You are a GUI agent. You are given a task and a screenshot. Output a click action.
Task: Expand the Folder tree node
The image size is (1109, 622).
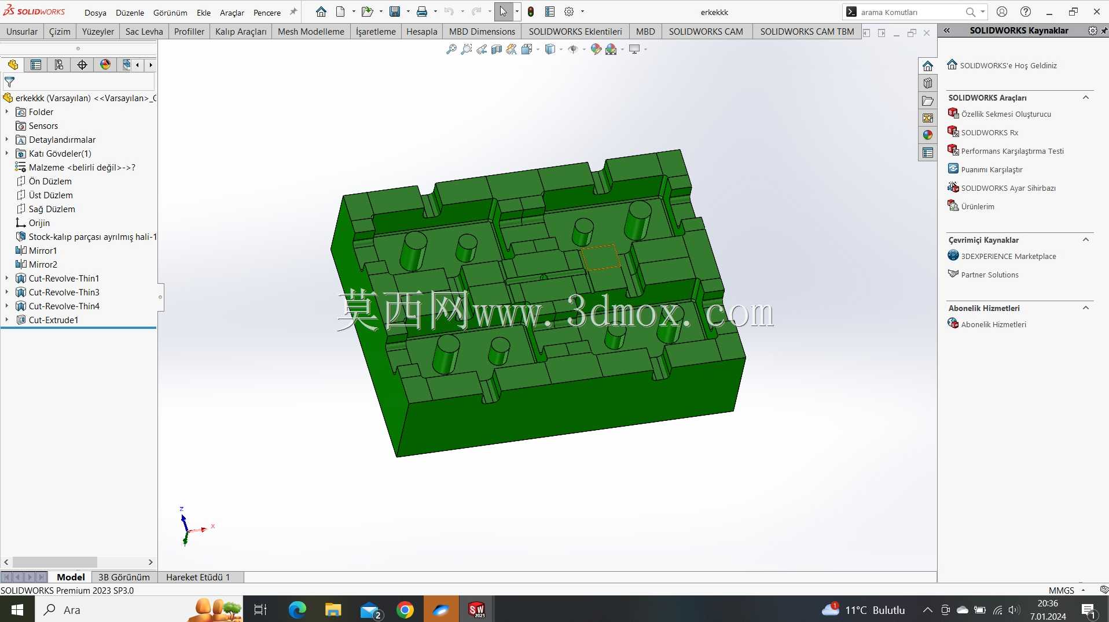(7, 112)
